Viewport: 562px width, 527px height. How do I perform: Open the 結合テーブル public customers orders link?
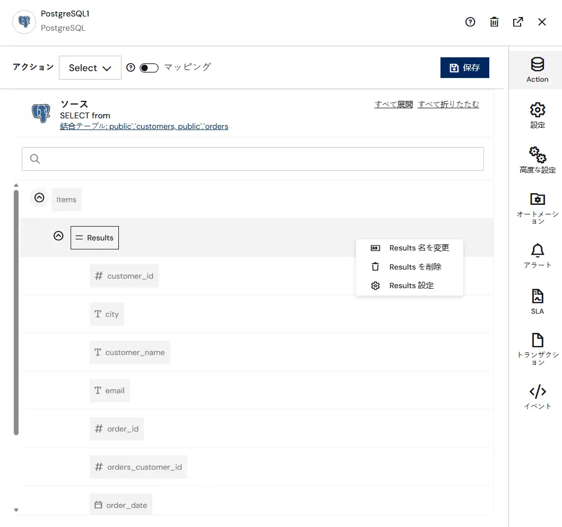[x=144, y=126]
